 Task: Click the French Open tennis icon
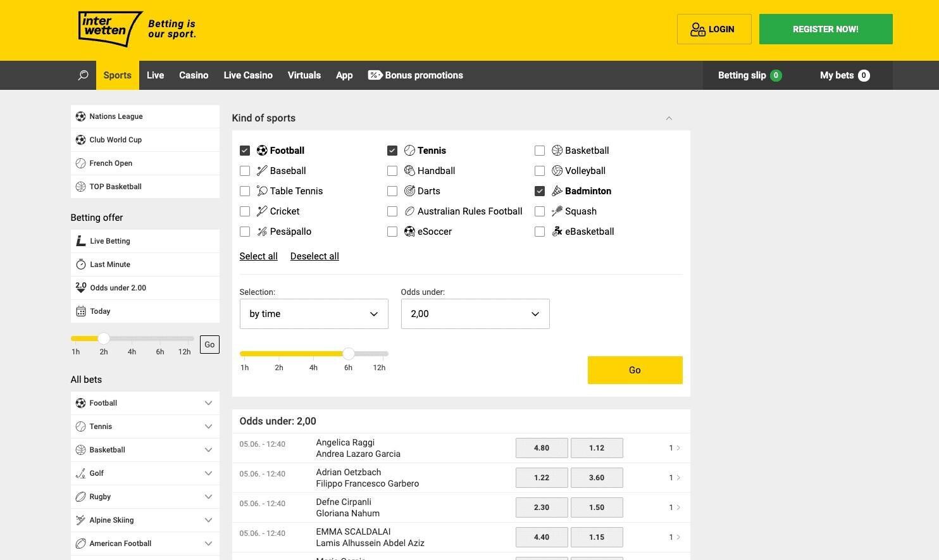pos(80,163)
